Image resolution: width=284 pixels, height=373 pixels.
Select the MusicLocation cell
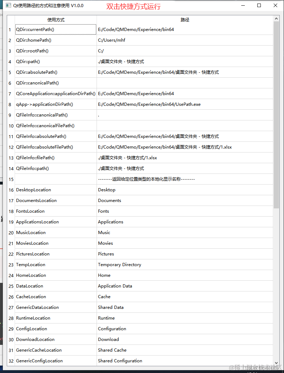56,232
